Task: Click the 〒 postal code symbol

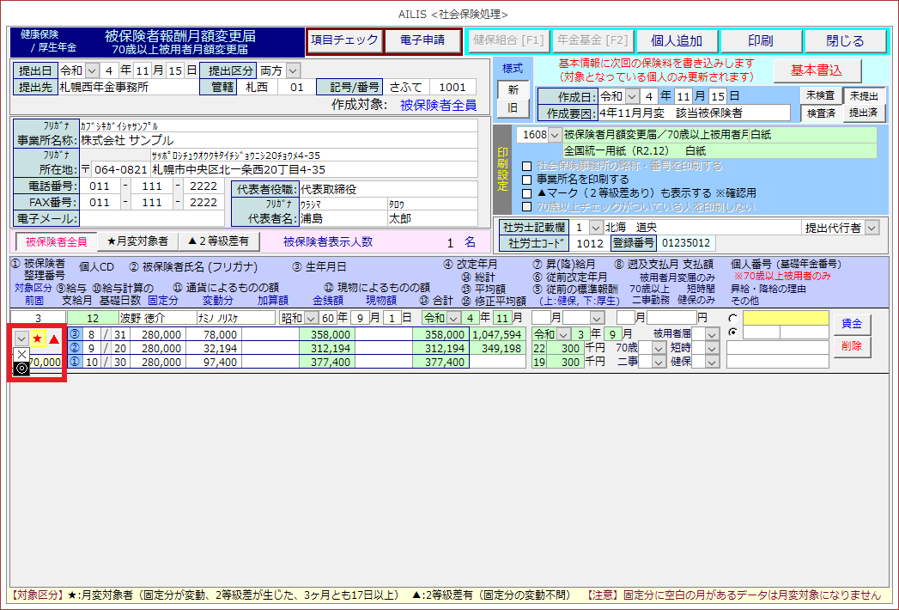Action: [x=85, y=169]
